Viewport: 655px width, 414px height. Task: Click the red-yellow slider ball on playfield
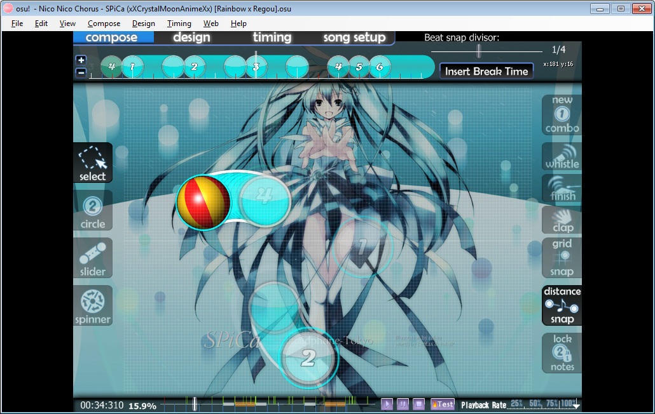tap(203, 202)
